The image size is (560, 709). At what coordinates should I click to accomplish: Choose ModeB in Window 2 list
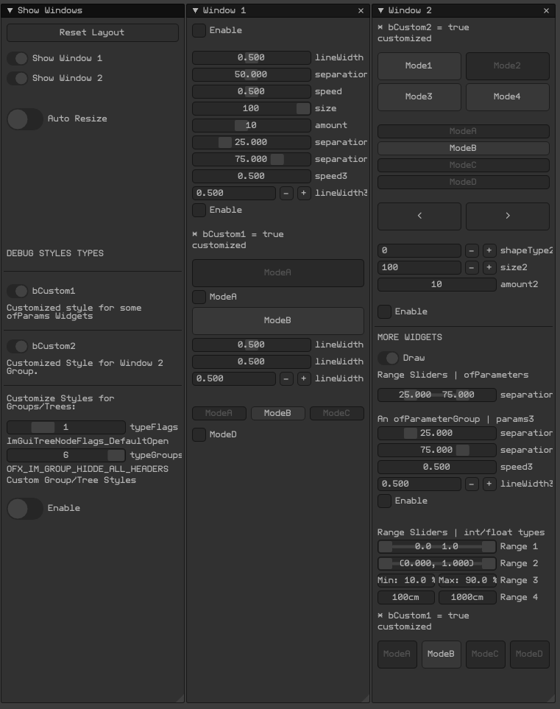click(x=464, y=148)
